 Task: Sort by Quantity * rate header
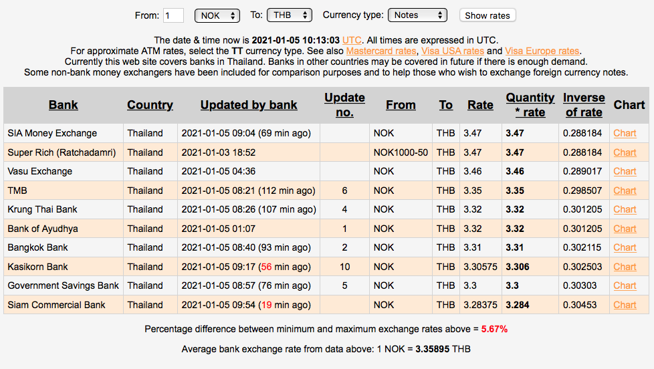[530, 105]
